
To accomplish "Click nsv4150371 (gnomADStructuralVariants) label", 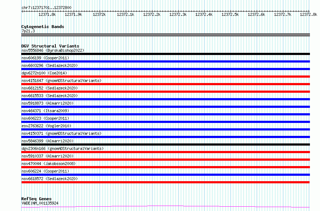I will (61, 133).
